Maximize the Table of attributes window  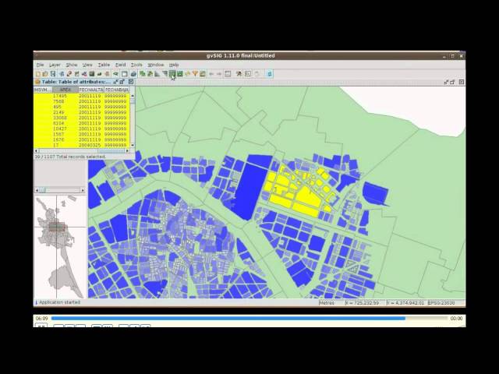pyautogui.click(x=123, y=82)
